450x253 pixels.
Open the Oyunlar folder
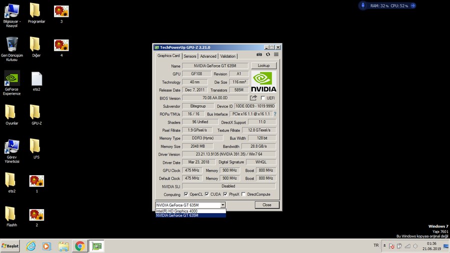pos(12,115)
